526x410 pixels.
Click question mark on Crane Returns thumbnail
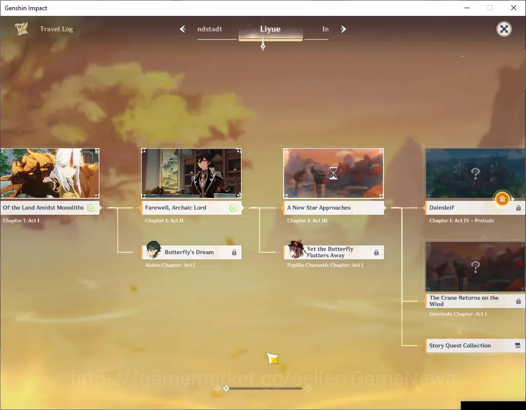(475, 267)
